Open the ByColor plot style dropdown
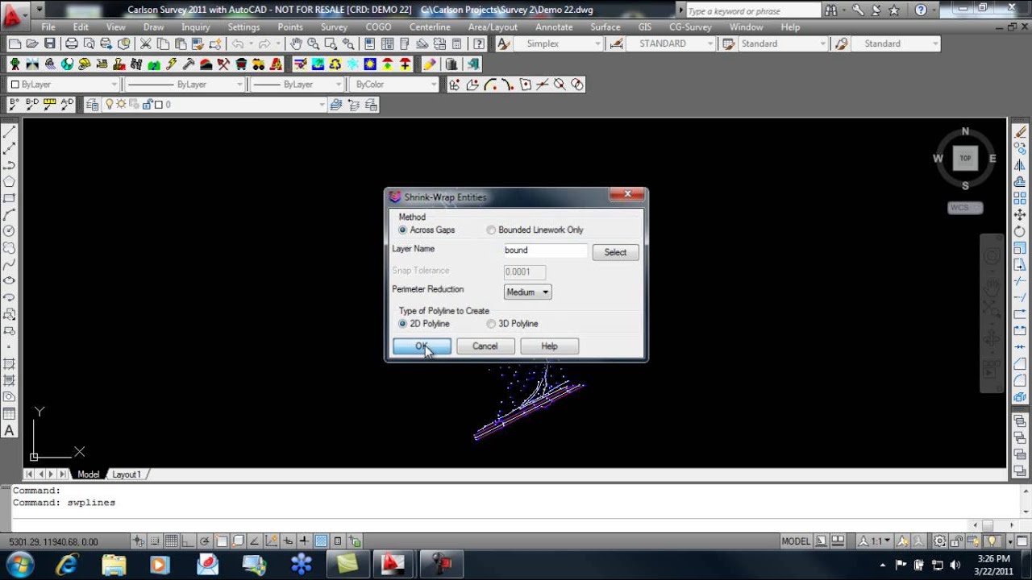This screenshot has width=1032, height=580. (x=394, y=84)
